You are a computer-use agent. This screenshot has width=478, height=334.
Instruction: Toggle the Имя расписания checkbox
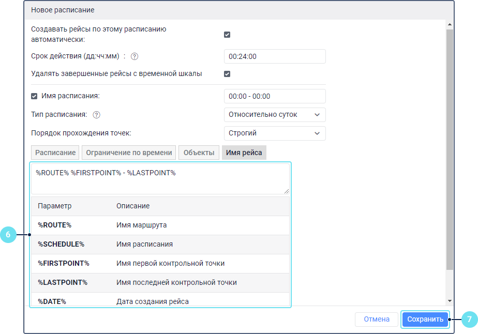35,96
